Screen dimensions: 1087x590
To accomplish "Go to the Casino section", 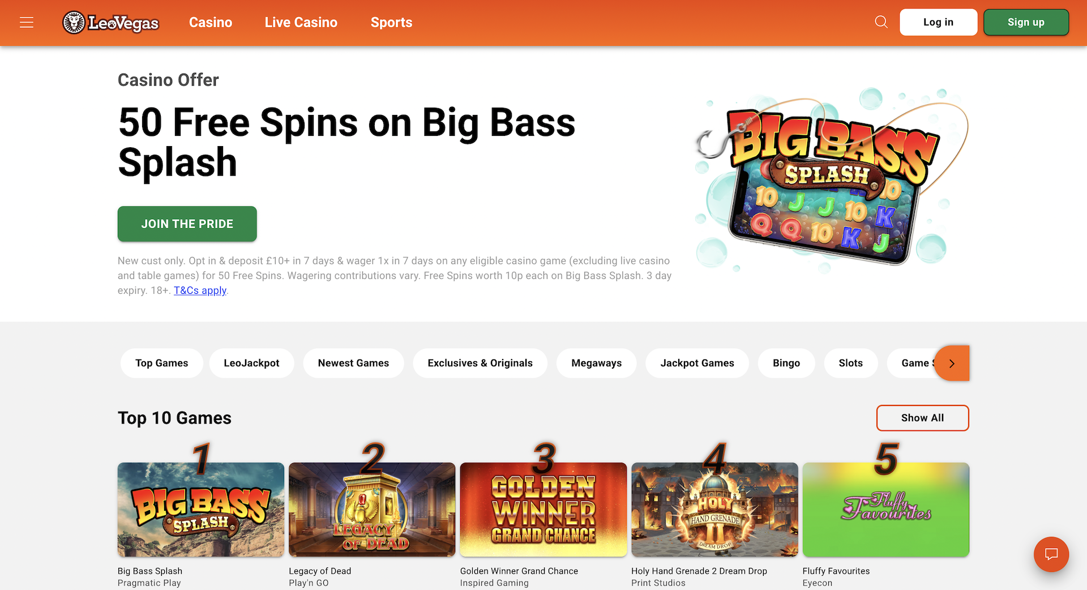I will click(x=211, y=23).
